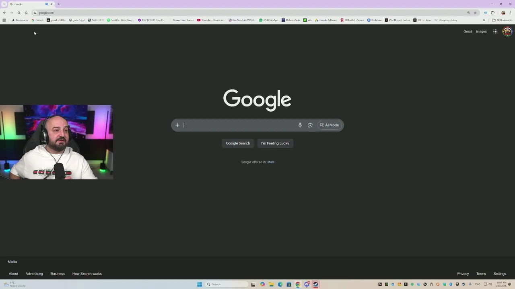This screenshot has width=515, height=289.
Task: Open Chrome three-dot menu
Action: point(511,12)
